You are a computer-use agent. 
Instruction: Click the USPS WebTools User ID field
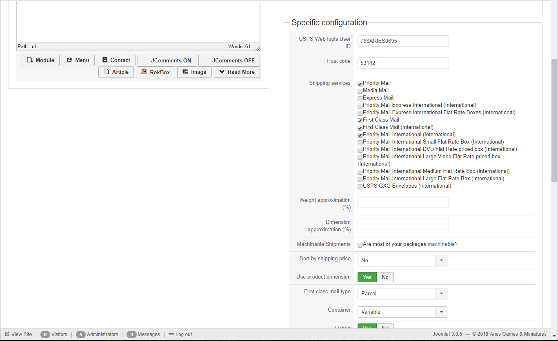403,41
